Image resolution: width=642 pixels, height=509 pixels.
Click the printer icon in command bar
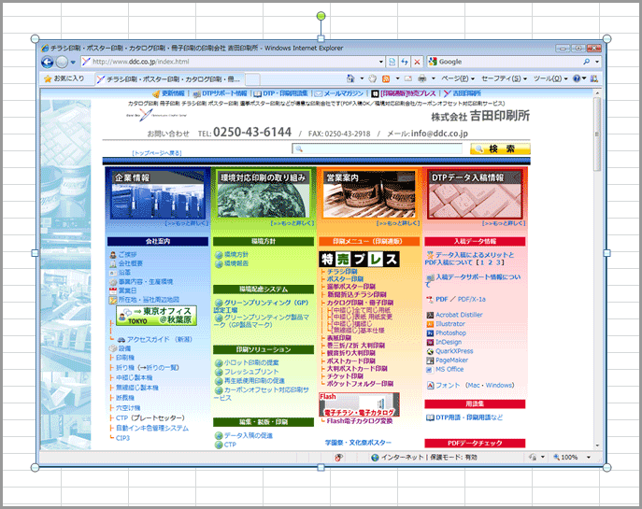click(x=421, y=78)
